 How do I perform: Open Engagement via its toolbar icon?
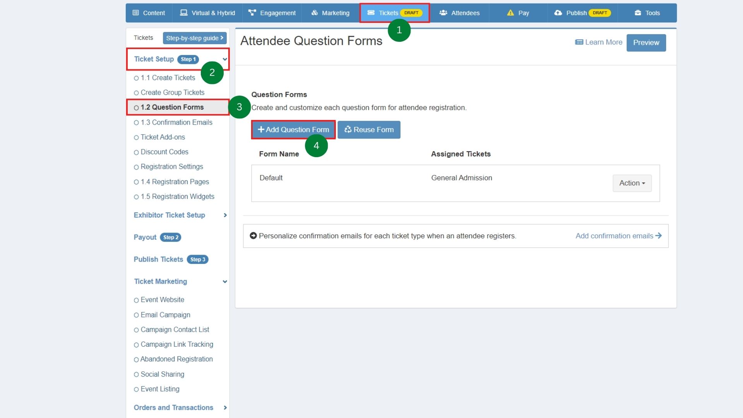(252, 13)
